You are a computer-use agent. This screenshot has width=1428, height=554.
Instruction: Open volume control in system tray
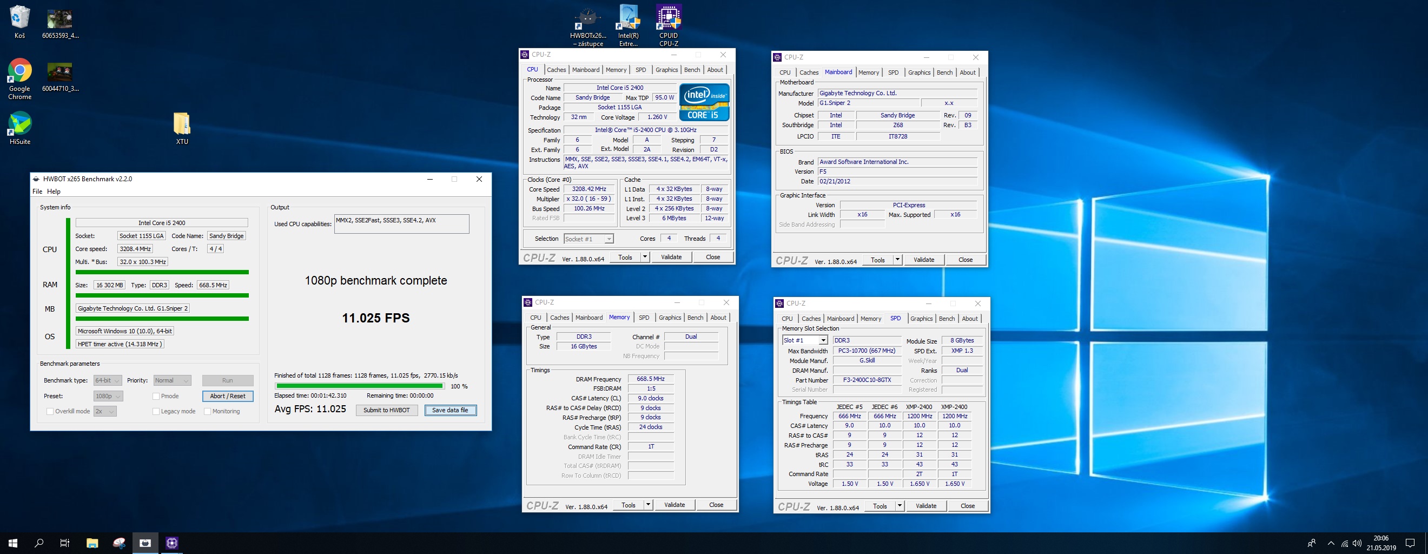[1357, 544]
